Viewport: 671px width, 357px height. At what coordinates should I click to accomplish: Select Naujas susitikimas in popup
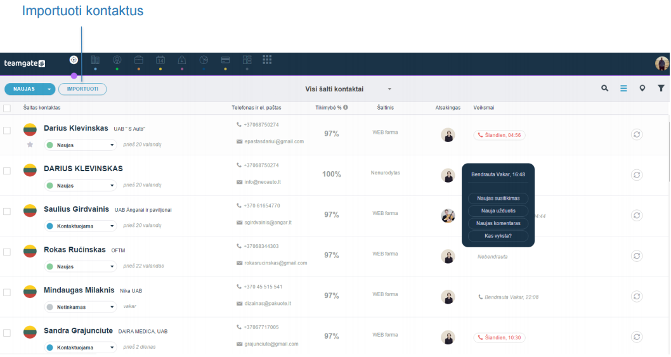[498, 198]
